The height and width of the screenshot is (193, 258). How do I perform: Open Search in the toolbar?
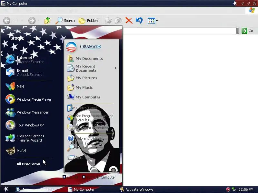coord(65,21)
